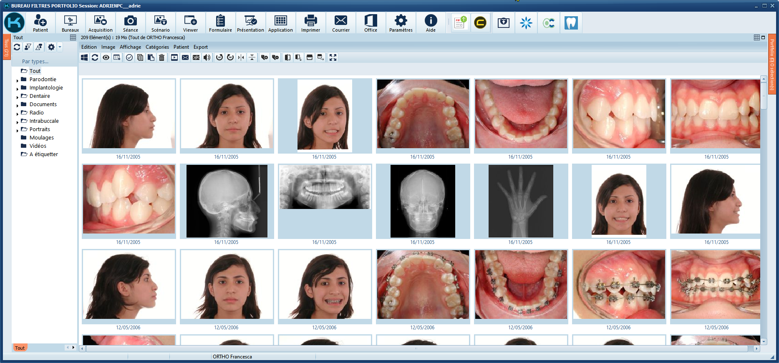The image size is (779, 363).
Task: Select the hand X-ray thumbnail
Action: point(520,201)
